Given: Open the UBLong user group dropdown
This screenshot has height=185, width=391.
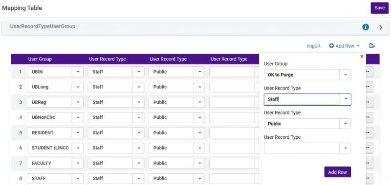Looking at the screenshot, I should pyautogui.click(x=78, y=87).
